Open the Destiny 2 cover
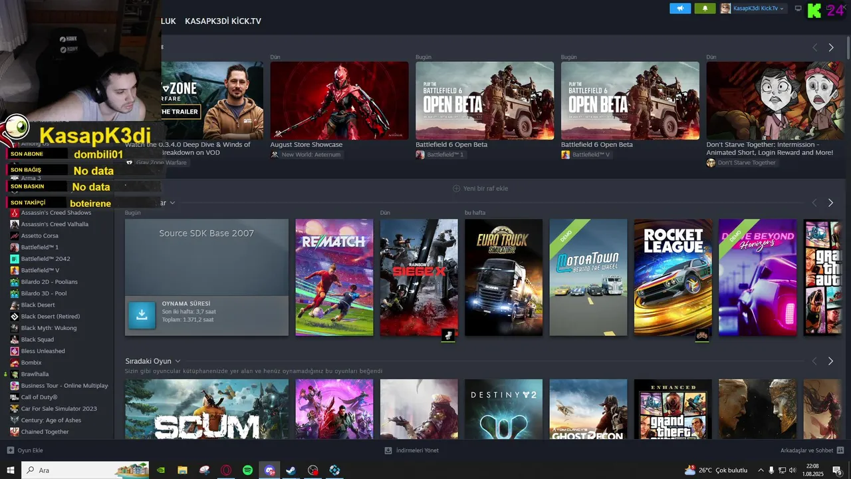The width and height of the screenshot is (851, 479). (x=503, y=409)
